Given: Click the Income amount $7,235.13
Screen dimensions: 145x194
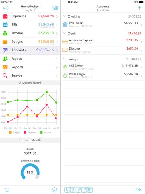Looking at the screenshot, I should point(46,33).
